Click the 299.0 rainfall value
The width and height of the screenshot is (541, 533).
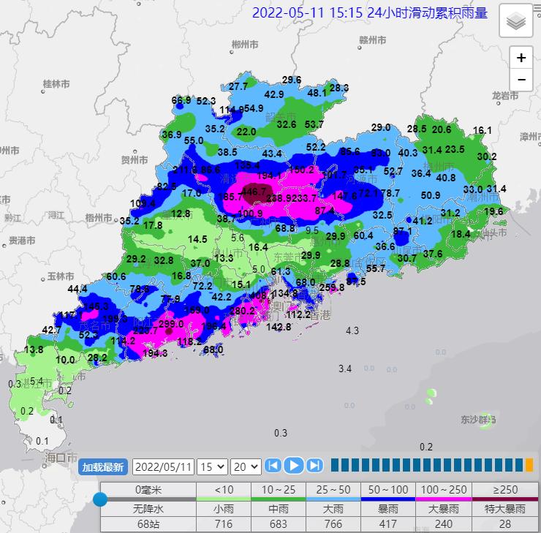[x=171, y=324]
